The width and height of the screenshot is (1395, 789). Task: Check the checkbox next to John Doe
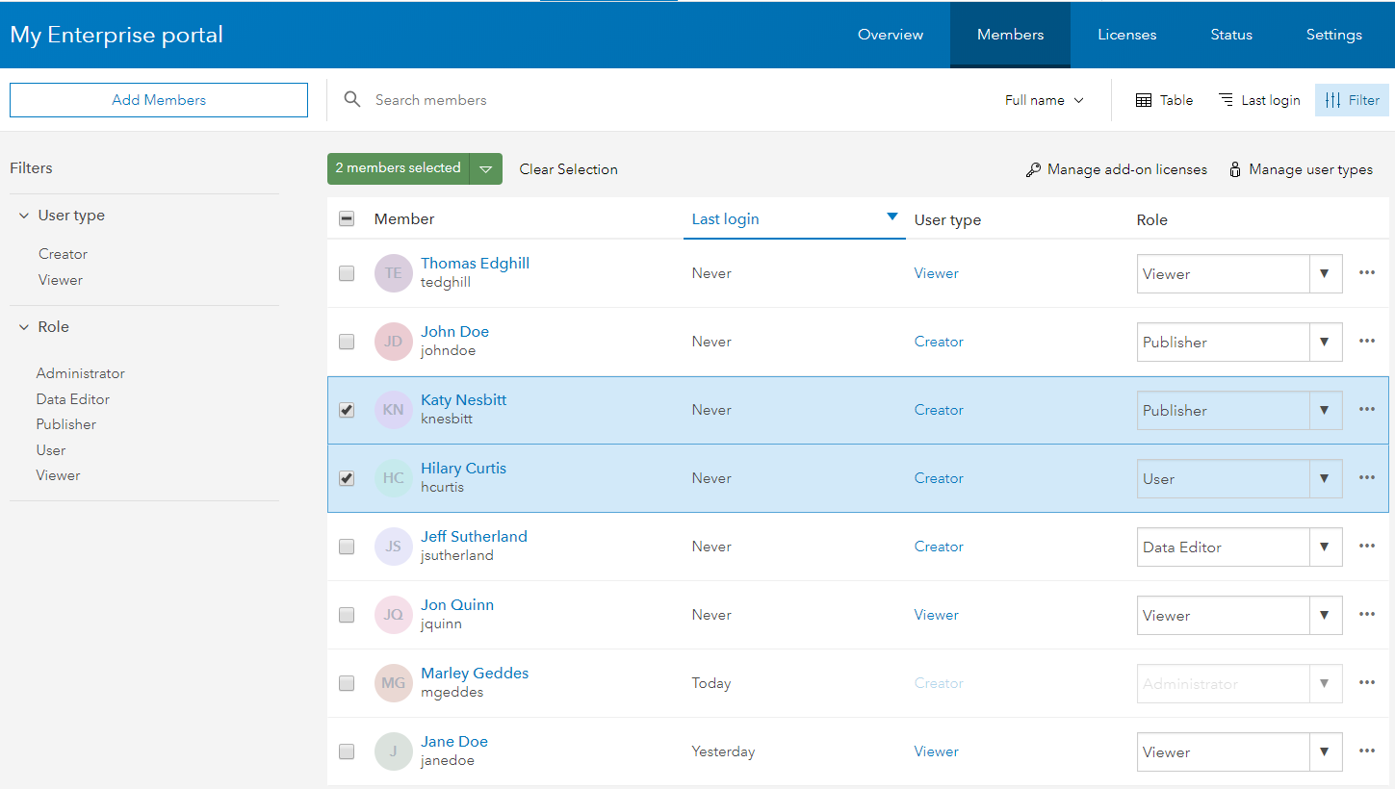tap(347, 342)
